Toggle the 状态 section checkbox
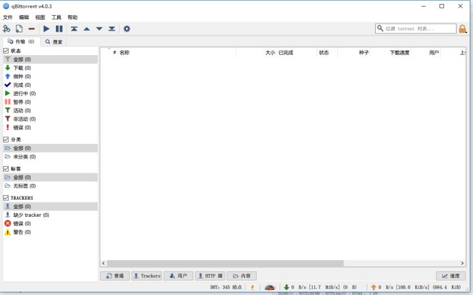Viewport: 473px width, 295px height. [6, 51]
